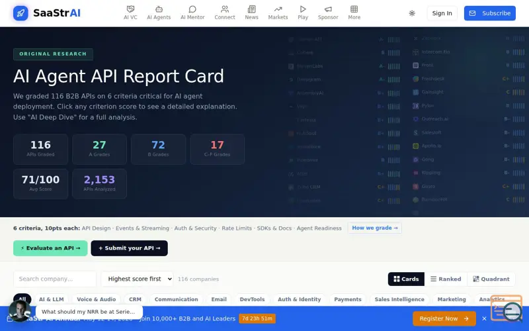Toggle the light/dark theme sun icon
The width and height of the screenshot is (529, 331).
click(x=412, y=13)
